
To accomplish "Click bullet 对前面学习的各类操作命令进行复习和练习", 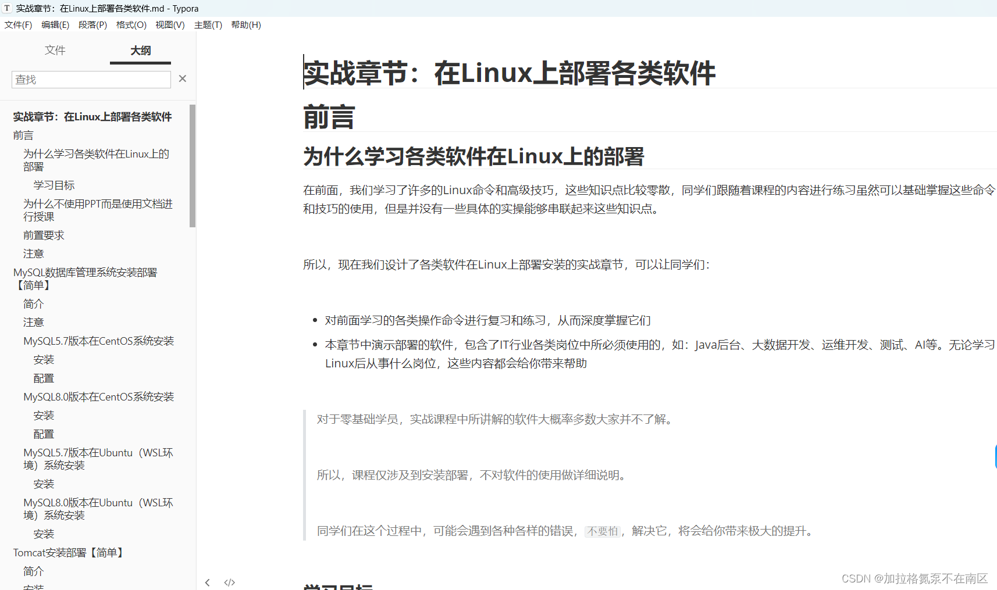I will pos(488,320).
